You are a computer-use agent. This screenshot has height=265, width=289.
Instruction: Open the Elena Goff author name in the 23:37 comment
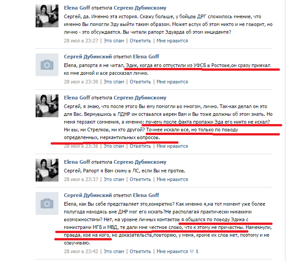(x=77, y=162)
